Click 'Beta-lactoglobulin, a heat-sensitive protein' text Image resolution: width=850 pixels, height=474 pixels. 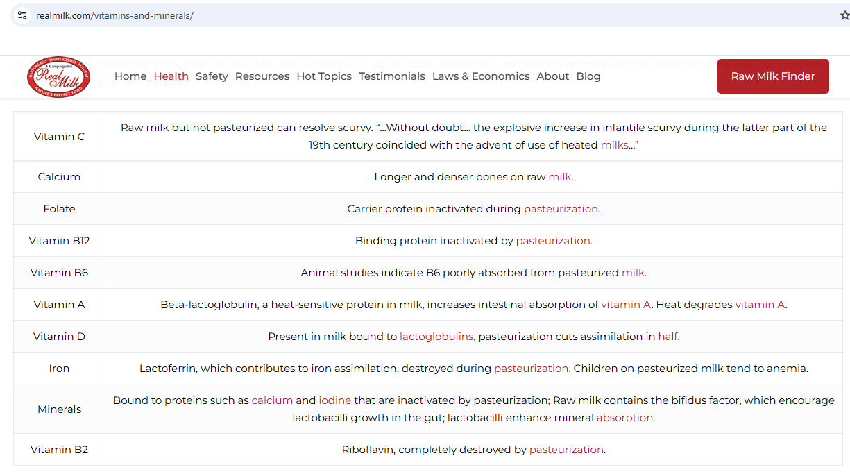tap(273, 305)
